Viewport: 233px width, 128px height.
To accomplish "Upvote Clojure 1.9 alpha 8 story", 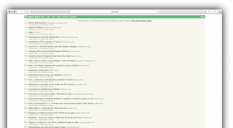I will tap(28, 123).
